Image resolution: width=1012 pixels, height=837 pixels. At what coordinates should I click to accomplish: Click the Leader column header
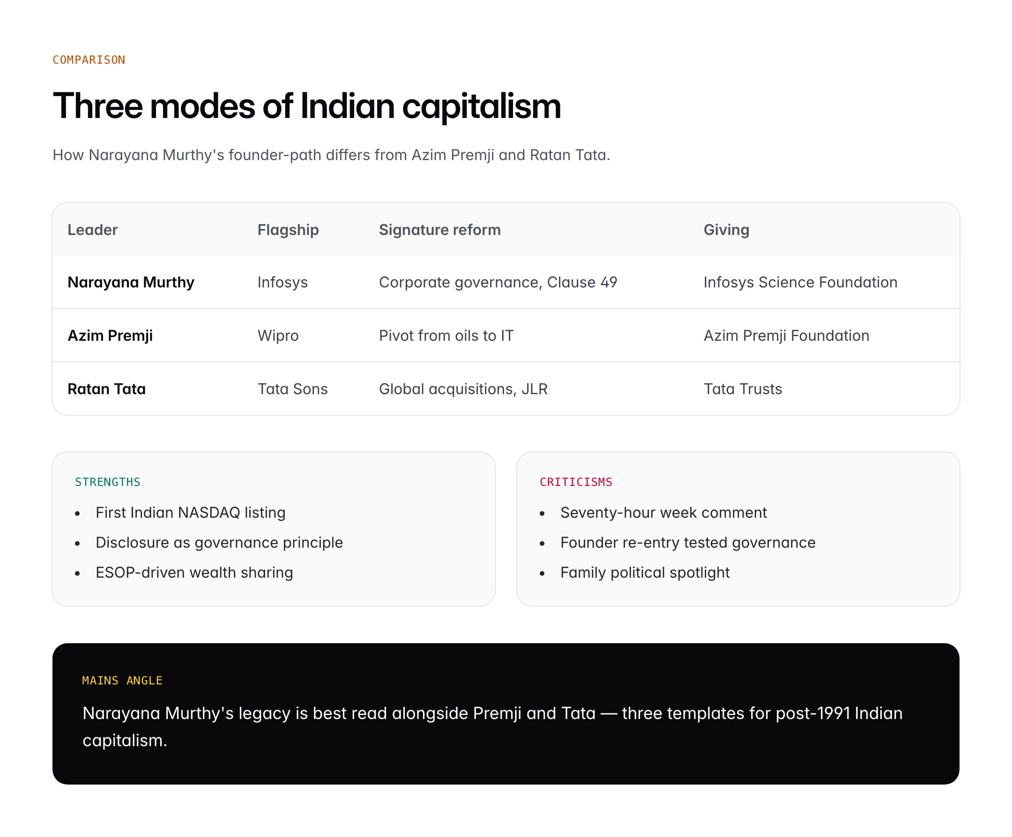[92, 230]
